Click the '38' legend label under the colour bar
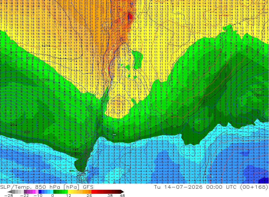The height and width of the screenshot is (197, 269). (x=110, y=196)
